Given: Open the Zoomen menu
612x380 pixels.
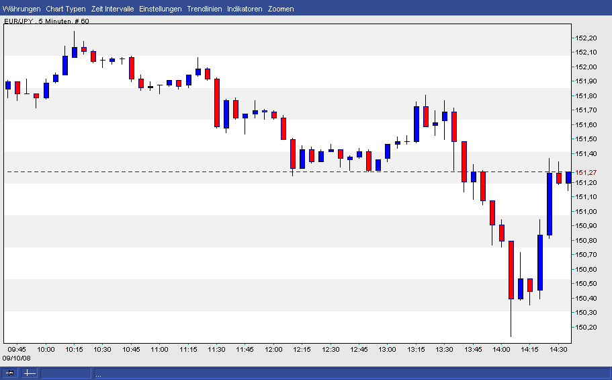Looking at the screenshot, I should coord(281,9).
